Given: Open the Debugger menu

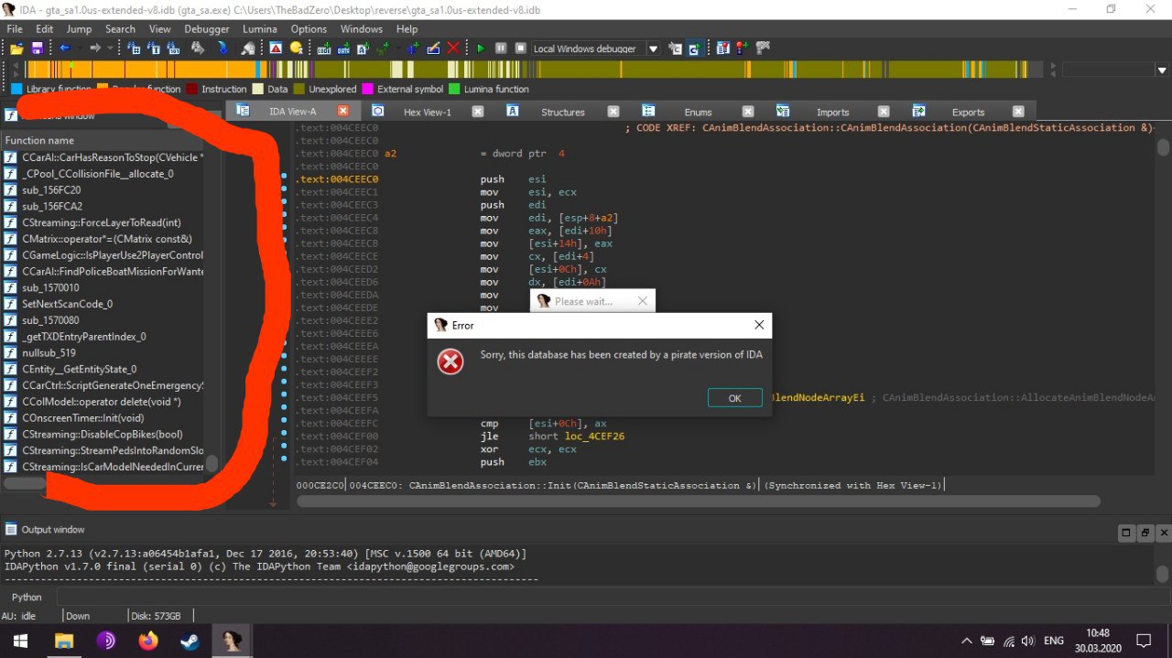Looking at the screenshot, I should click(x=207, y=29).
